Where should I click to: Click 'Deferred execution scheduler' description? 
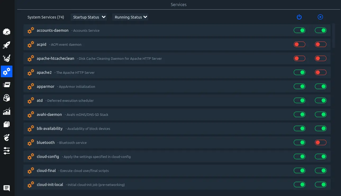(x=70, y=101)
